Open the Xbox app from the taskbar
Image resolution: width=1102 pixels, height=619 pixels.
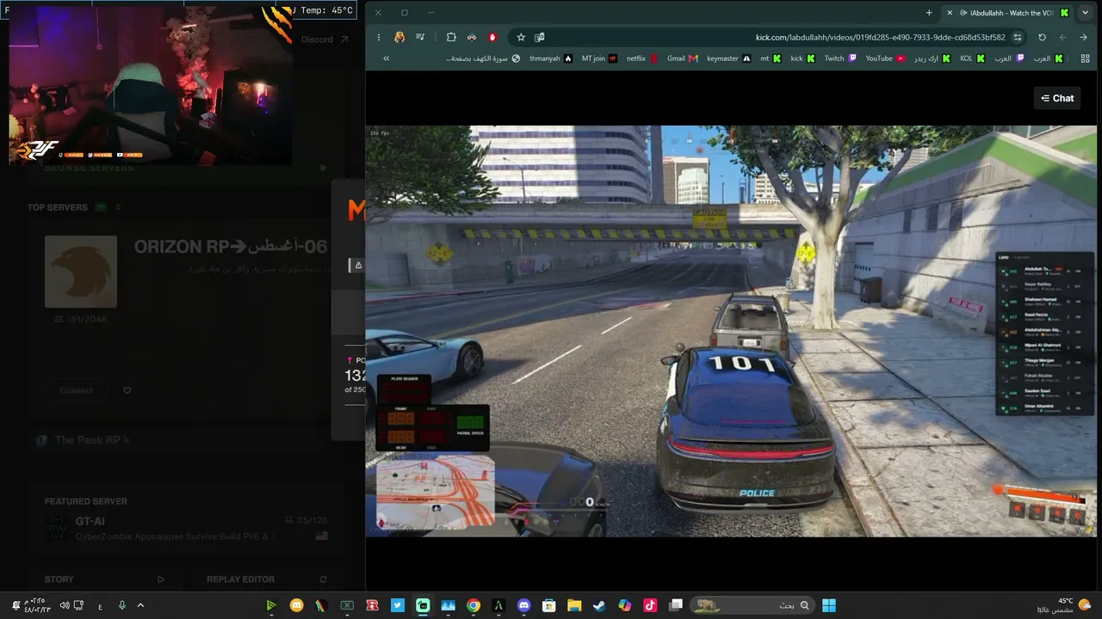[x=347, y=605]
